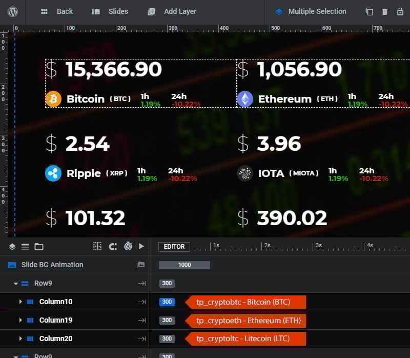The width and height of the screenshot is (410, 358).
Task: Expand the Column20 group
Action: point(20,339)
